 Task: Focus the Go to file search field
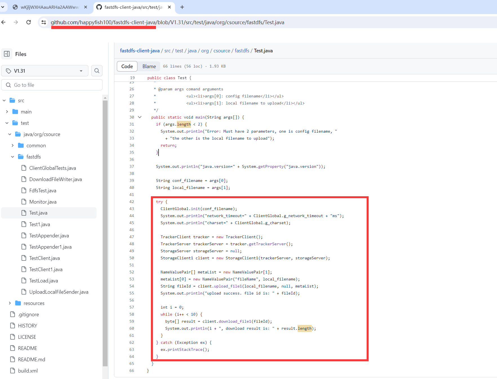[52, 85]
